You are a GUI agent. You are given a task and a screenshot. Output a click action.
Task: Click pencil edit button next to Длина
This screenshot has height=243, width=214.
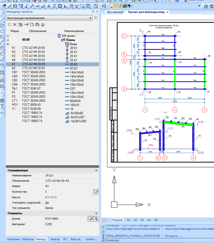coord(90,219)
